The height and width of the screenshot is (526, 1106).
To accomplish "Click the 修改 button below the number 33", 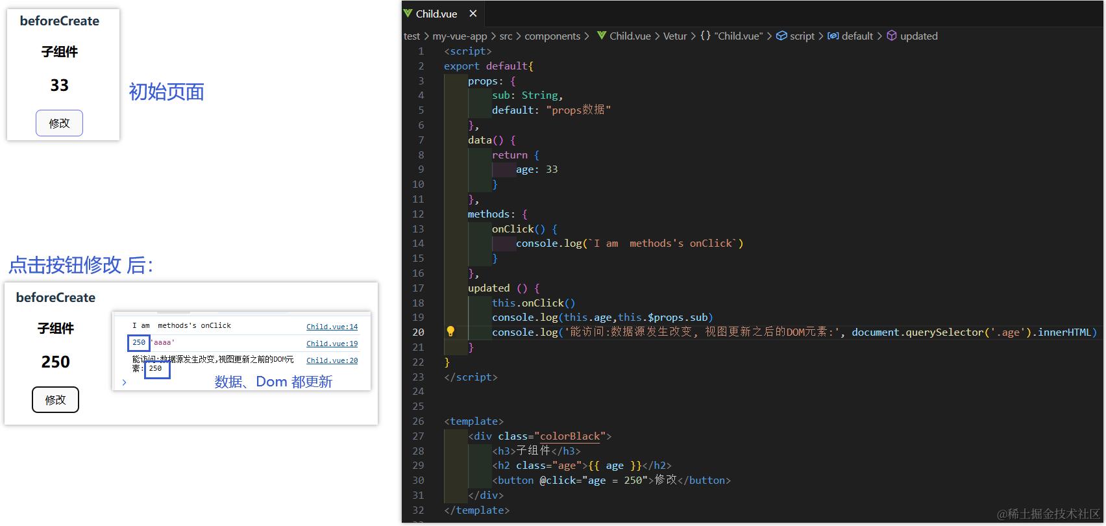I will [x=59, y=123].
